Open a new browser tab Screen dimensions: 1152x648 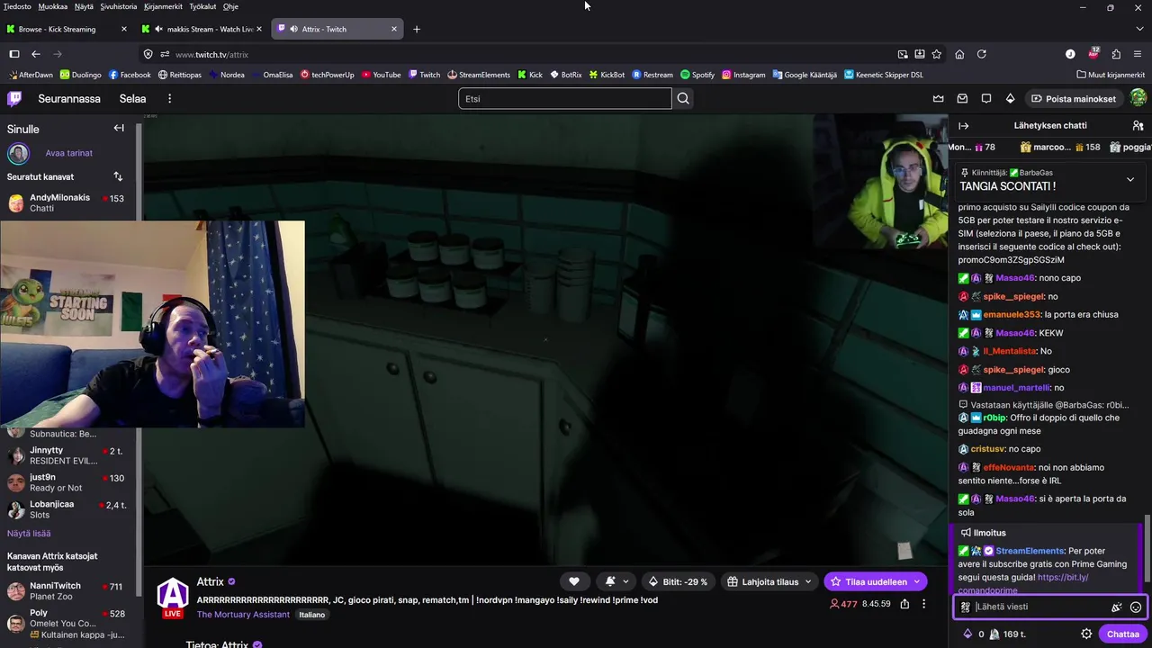(x=417, y=29)
